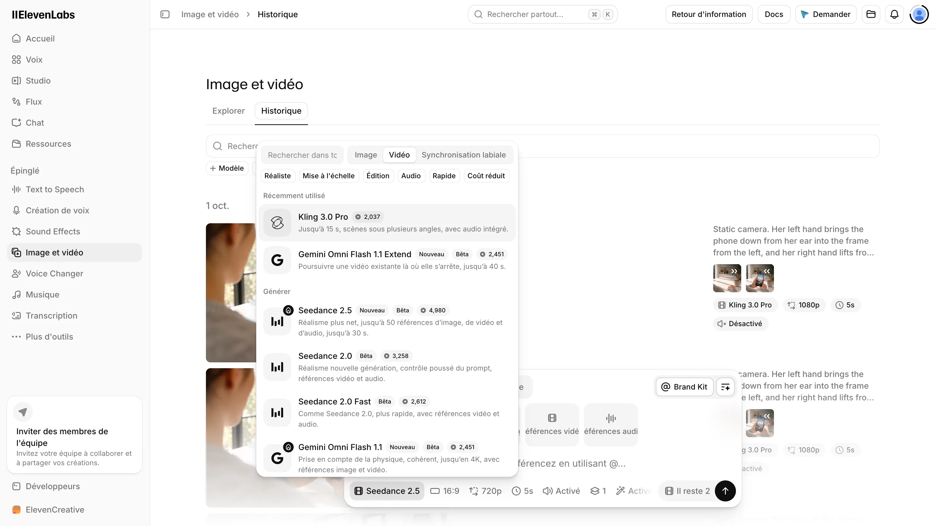Open the 16:9 aspect ratio dropdown
Viewport: 936px width, 526px height.
pyautogui.click(x=445, y=491)
